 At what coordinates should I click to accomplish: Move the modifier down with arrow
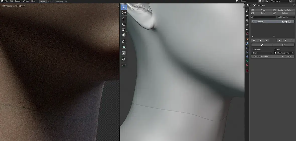click(286, 40)
